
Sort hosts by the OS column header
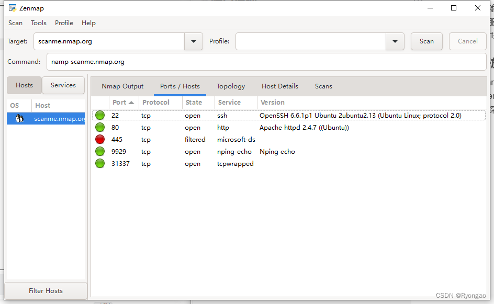(x=19, y=106)
